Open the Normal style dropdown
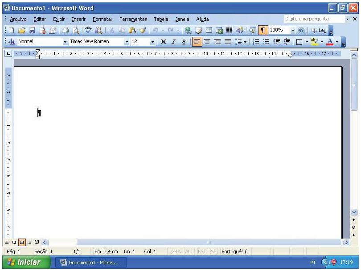The image size is (361, 271). click(66, 42)
